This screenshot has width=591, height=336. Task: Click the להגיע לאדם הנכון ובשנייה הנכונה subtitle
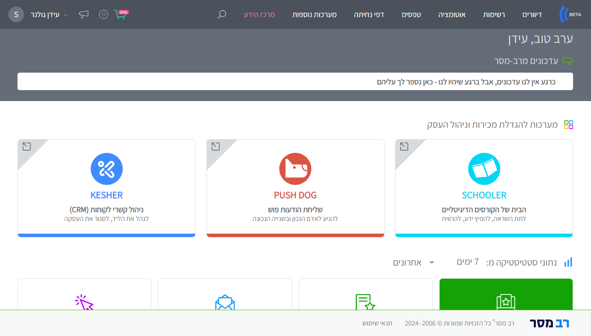[x=295, y=219]
